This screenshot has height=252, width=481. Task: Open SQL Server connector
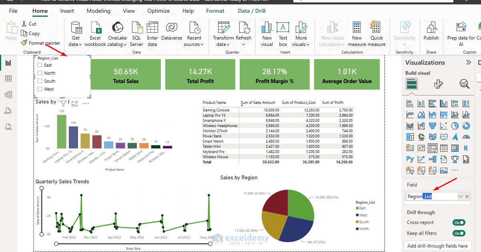pos(136,34)
